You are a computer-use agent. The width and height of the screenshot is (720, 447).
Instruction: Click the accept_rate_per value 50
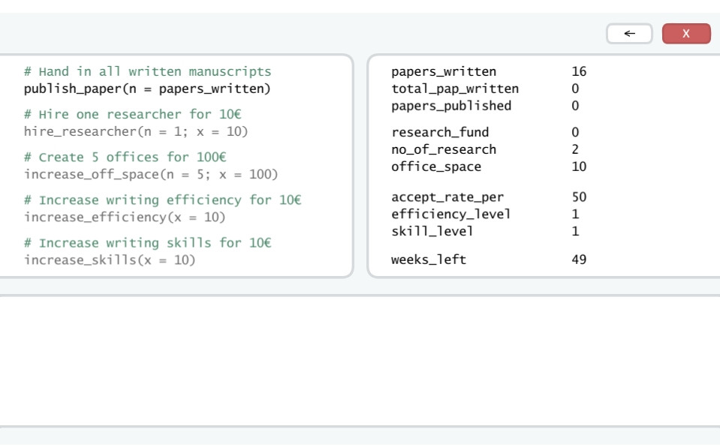[x=579, y=197]
